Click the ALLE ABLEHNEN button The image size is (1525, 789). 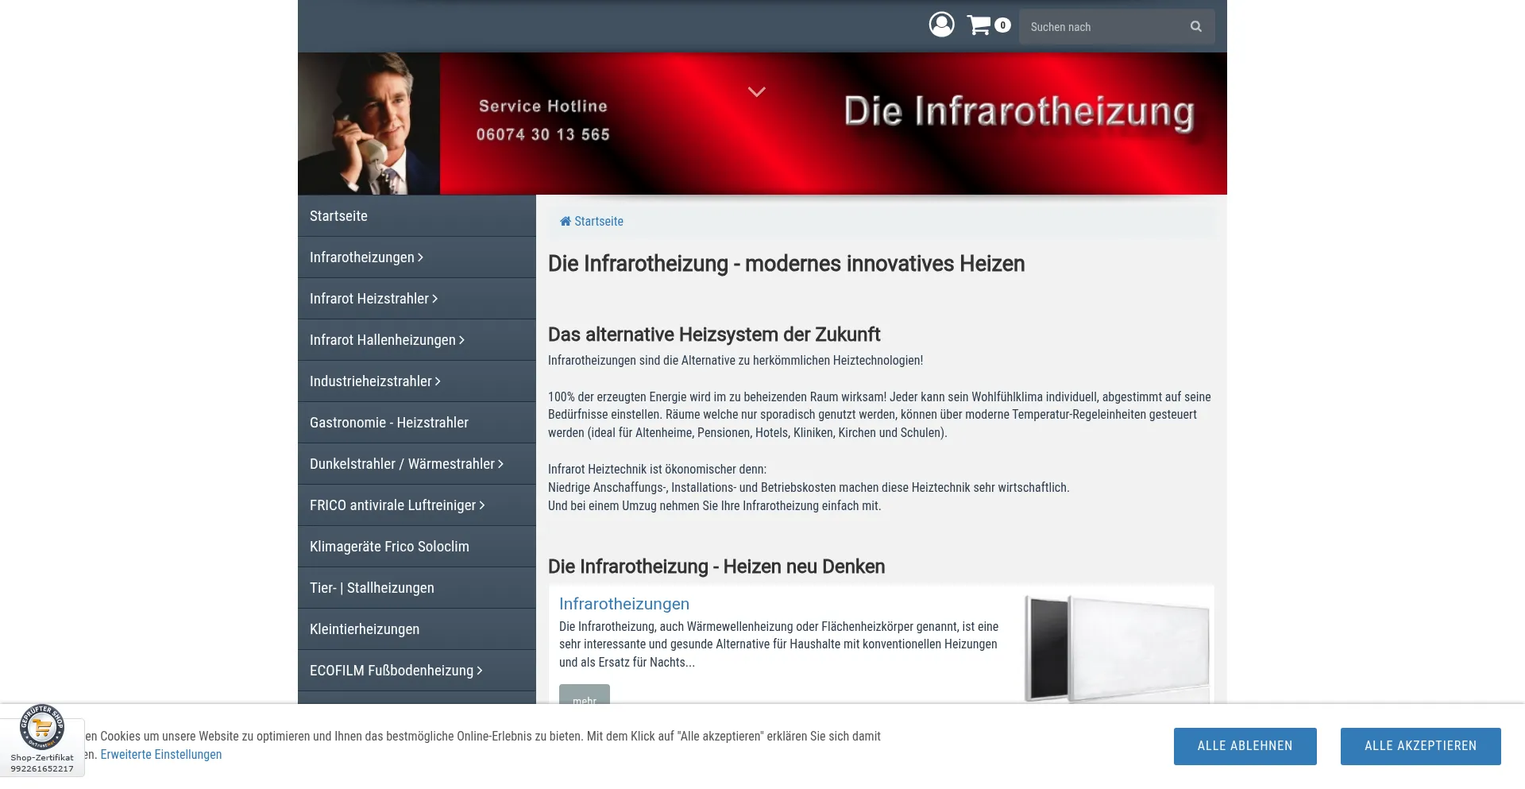[x=1244, y=745]
